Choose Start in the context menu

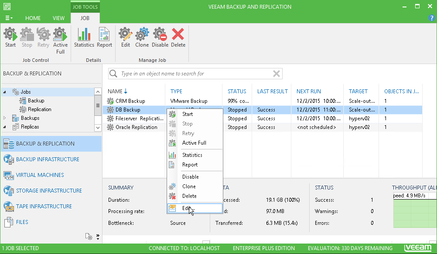click(x=195, y=114)
